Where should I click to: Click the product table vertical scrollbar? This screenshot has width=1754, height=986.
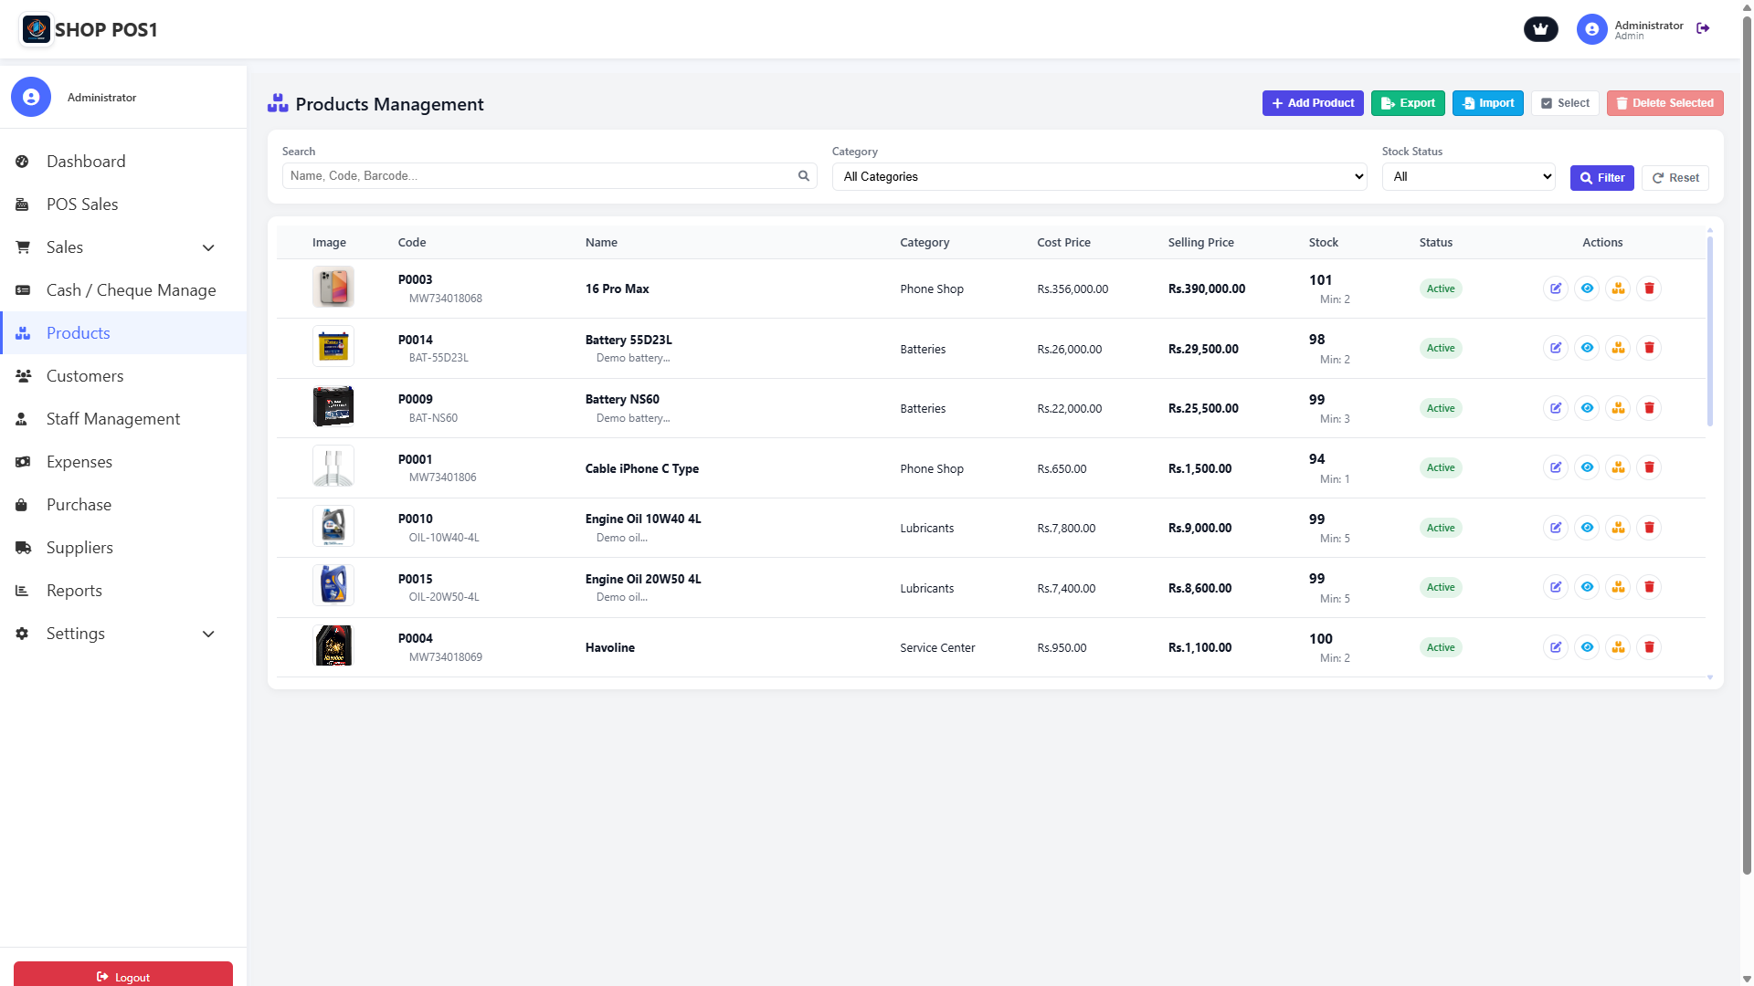coord(1709,330)
